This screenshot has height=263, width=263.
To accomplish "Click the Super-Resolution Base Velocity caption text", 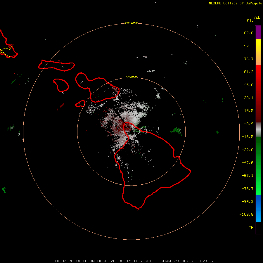I will 133,261.
